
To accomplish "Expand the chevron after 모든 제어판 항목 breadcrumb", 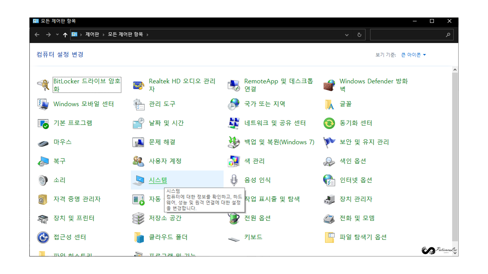I will [x=147, y=35].
